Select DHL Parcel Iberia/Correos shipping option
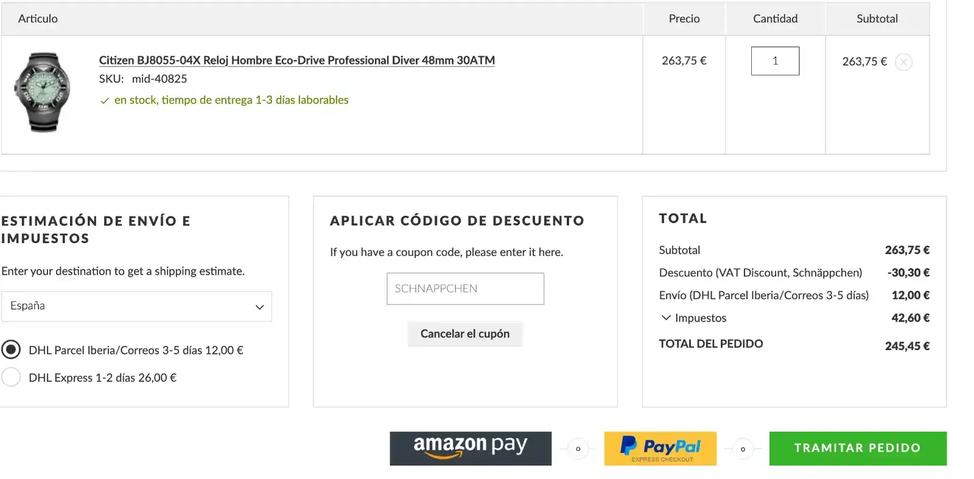Viewport: 974px width, 479px height. [x=11, y=350]
